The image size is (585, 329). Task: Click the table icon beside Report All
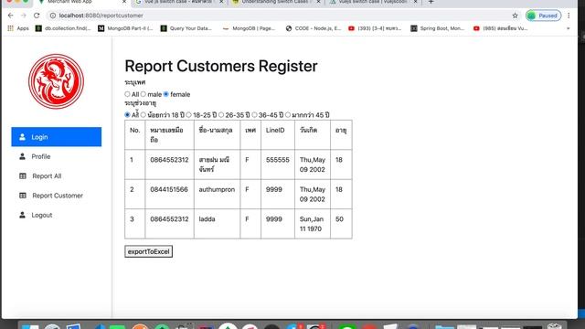[x=23, y=176]
